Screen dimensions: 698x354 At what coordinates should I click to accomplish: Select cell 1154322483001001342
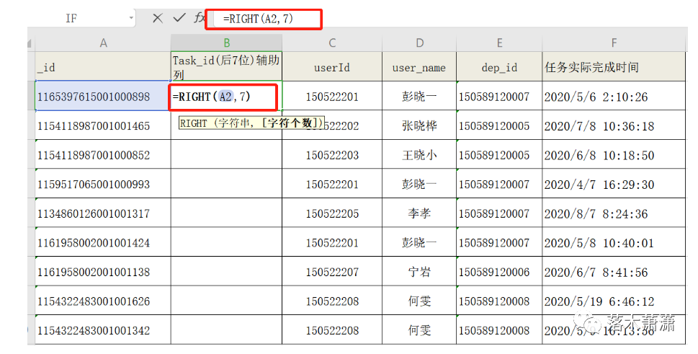(103, 330)
